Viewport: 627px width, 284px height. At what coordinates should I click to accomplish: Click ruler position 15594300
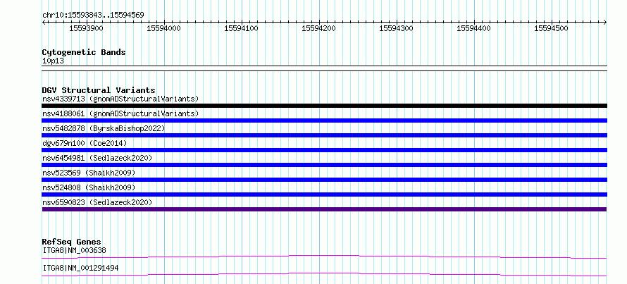point(396,28)
